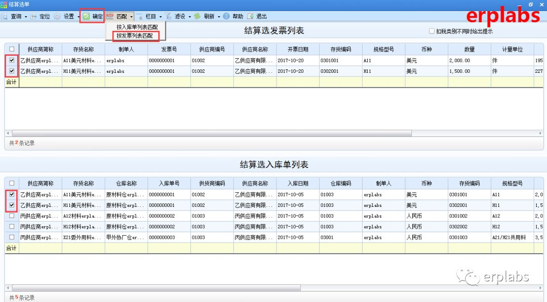547x302 pixels.
Task: Open the 设置 dropdown arrow
Action: pos(79,17)
